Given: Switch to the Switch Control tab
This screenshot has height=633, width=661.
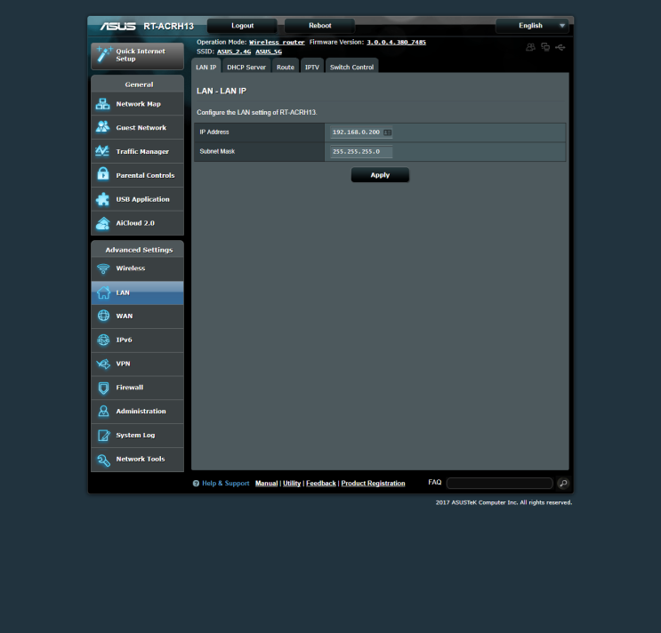Looking at the screenshot, I should (x=351, y=67).
